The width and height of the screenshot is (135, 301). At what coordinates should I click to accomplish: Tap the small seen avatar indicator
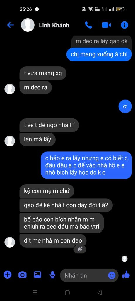(x=124, y=259)
